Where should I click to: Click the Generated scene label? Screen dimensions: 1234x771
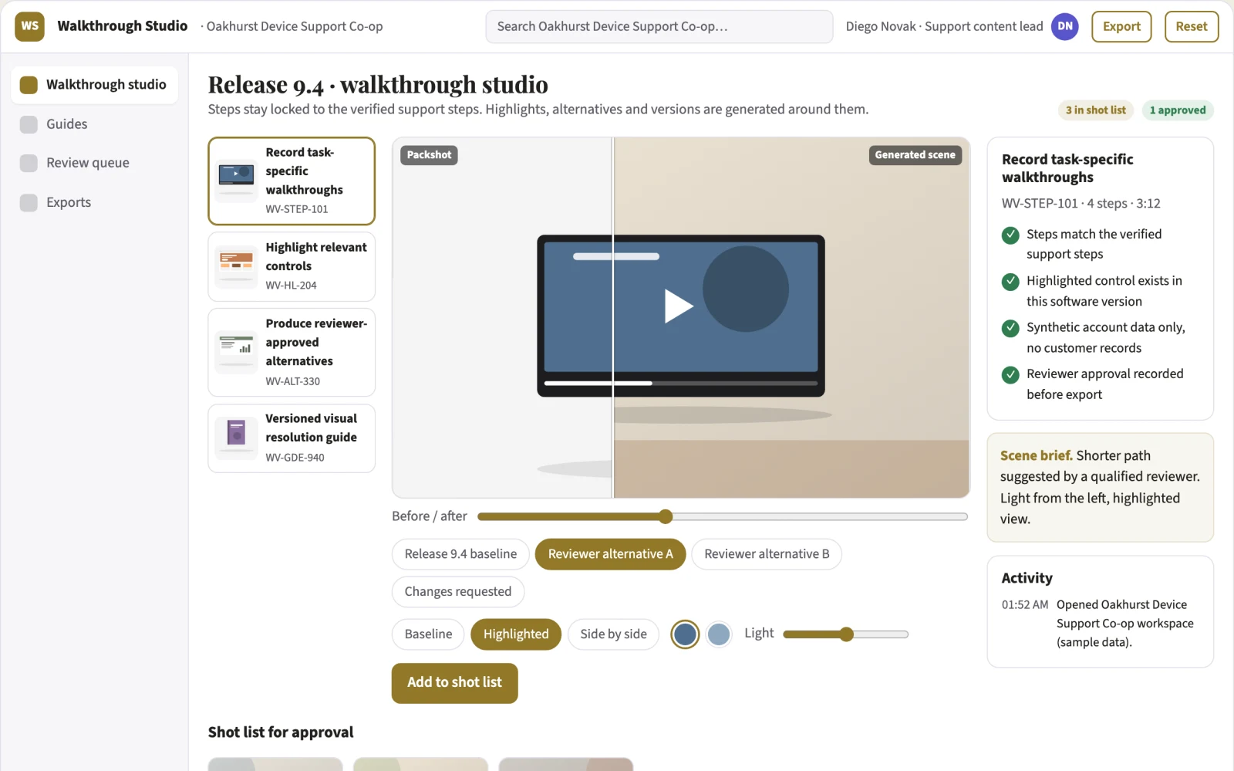click(x=915, y=155)
